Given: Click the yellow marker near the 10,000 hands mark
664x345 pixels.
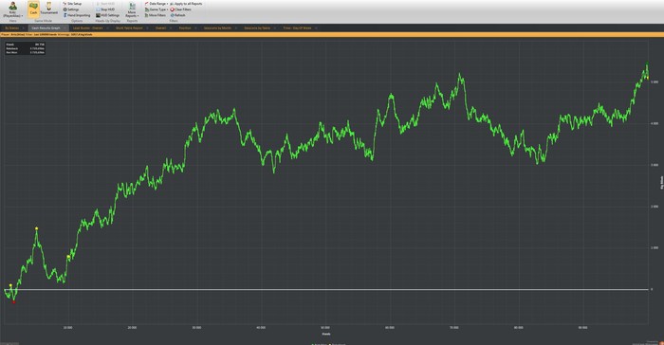Looking at the screenshot, I should (68, 257).
